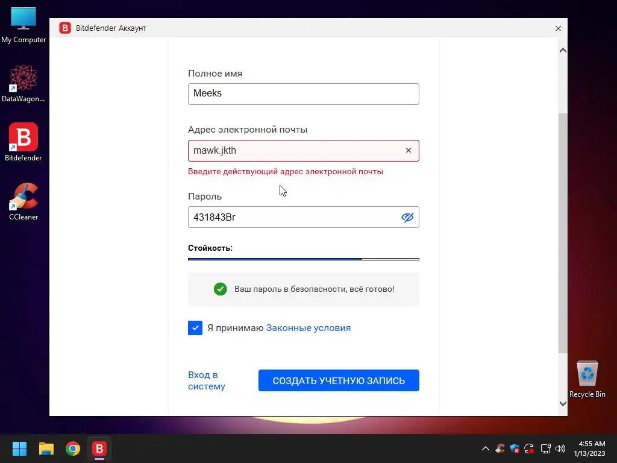This screenshot has width=617, height=463.
Task: Show hidden tray icons chevron
Action: (x=486, y=449)
